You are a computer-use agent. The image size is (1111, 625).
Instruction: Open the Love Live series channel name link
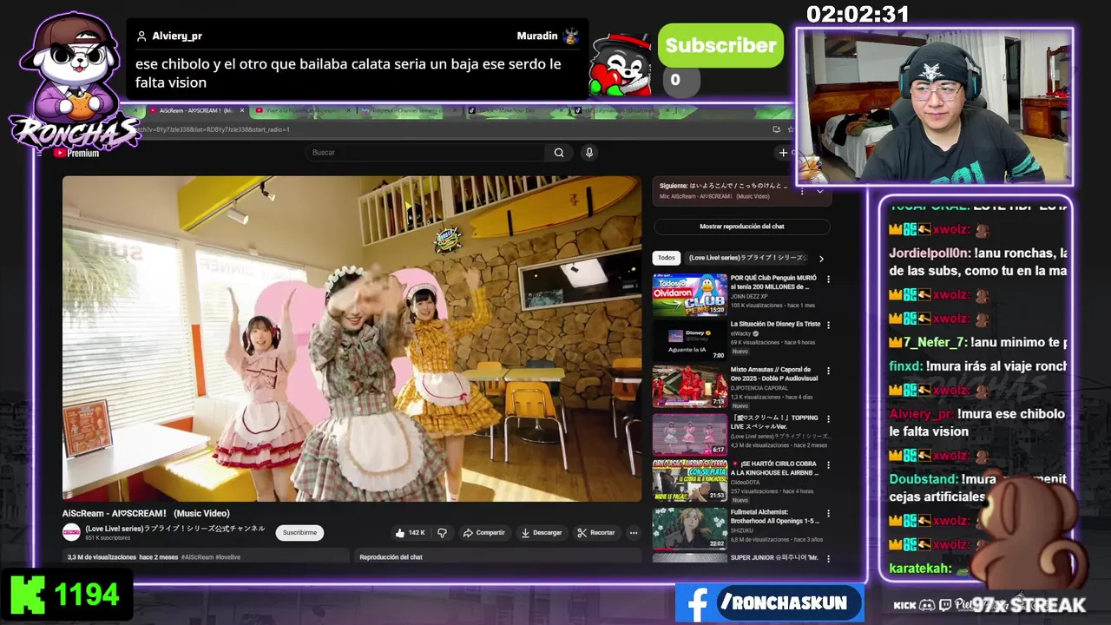[174, 528]
